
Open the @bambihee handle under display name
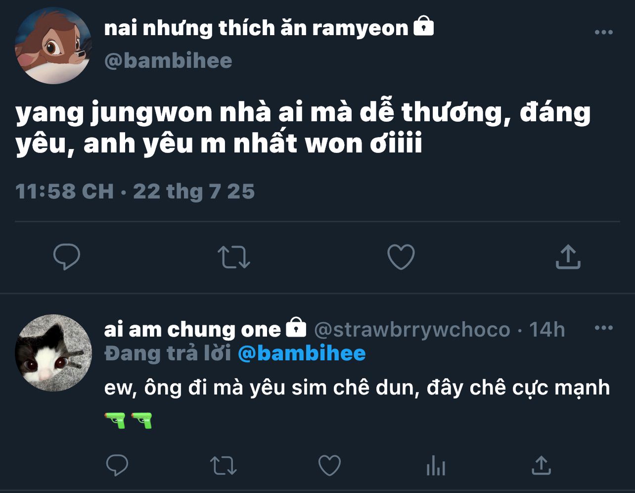(x=168, y=60)
